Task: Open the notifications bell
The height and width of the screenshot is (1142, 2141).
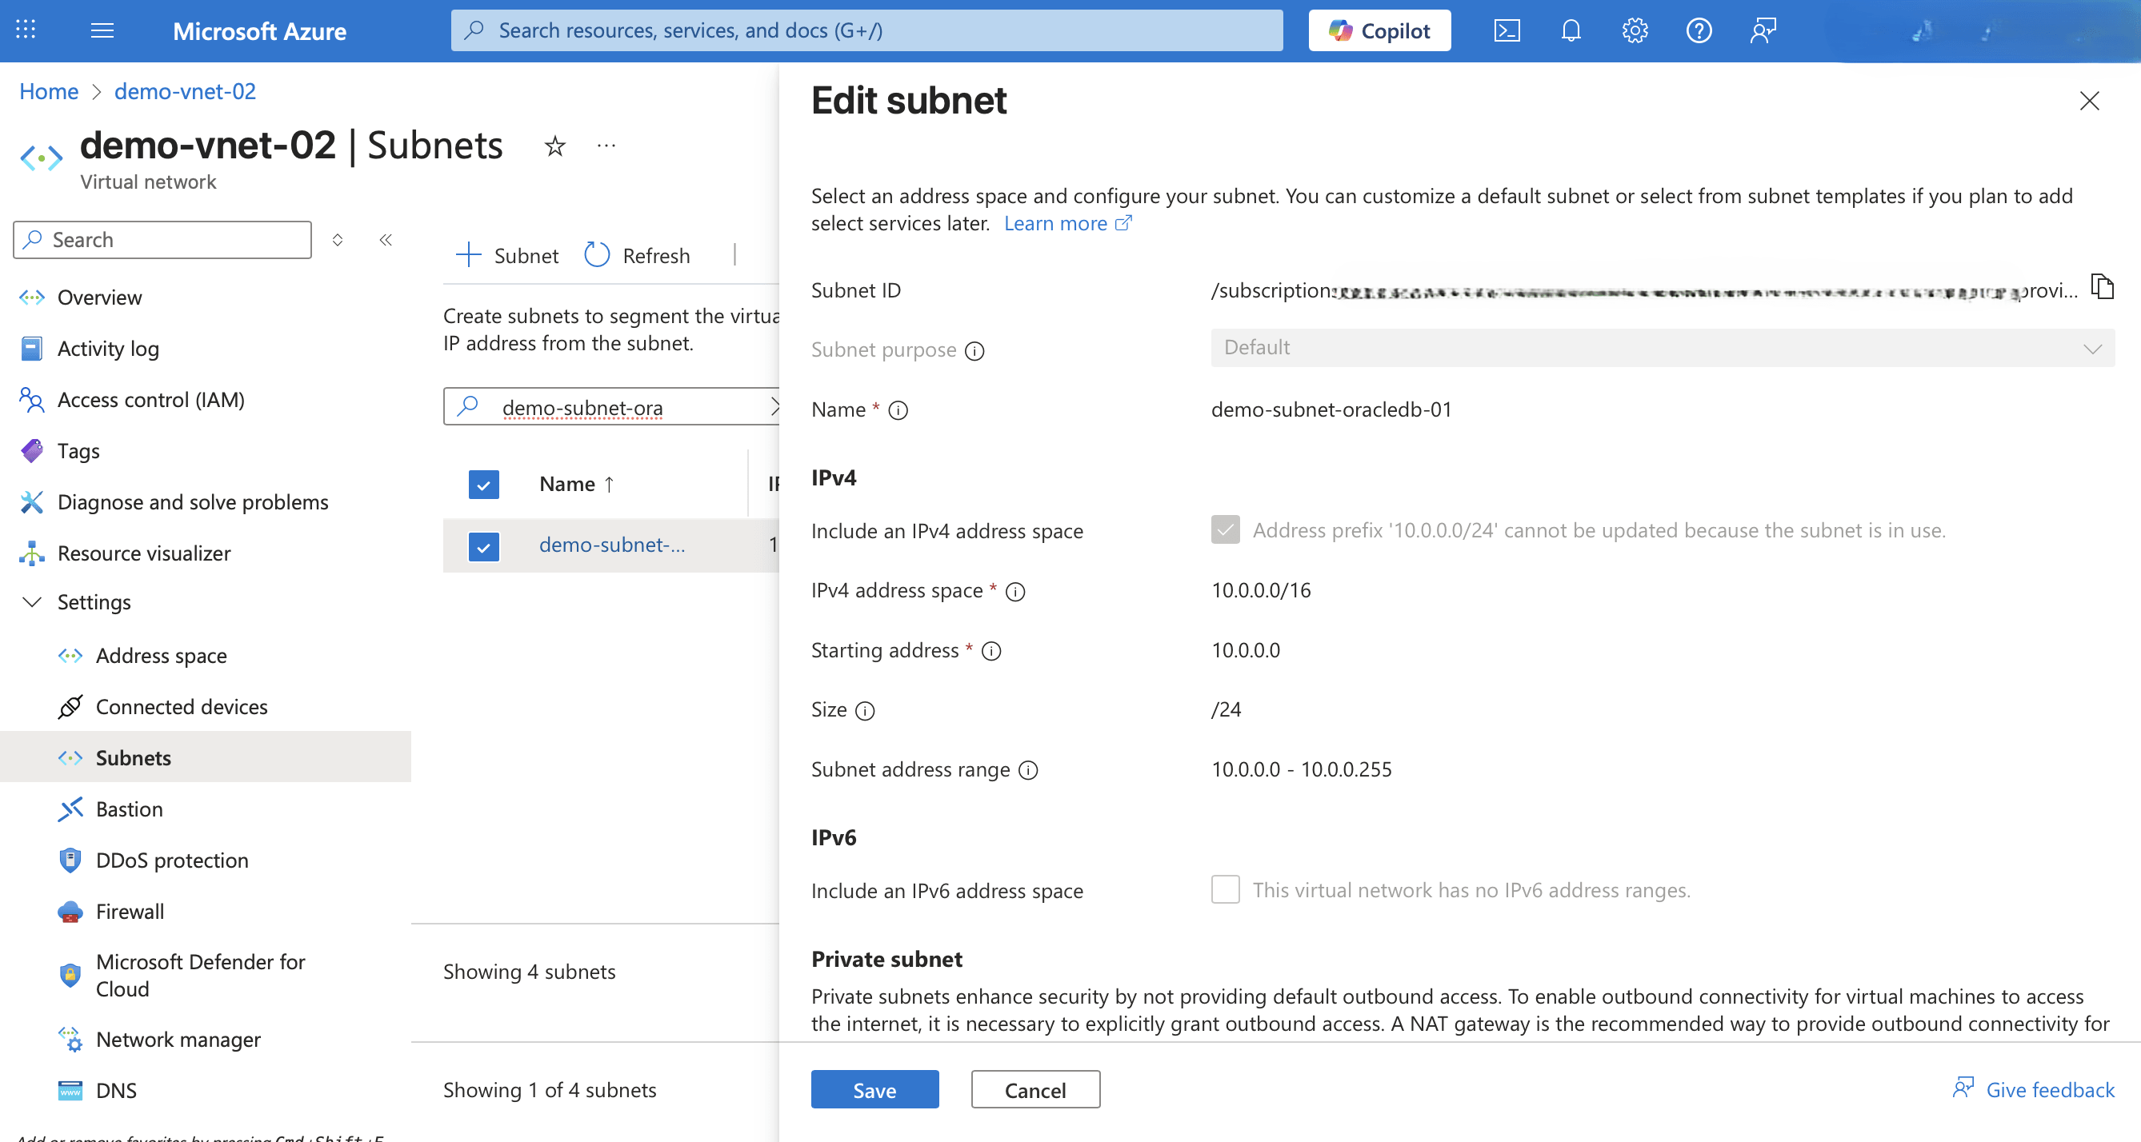Action: [1571, 30]
